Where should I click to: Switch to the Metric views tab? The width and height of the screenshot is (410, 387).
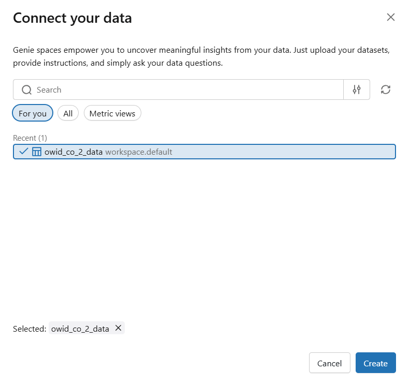pos(112,113)
